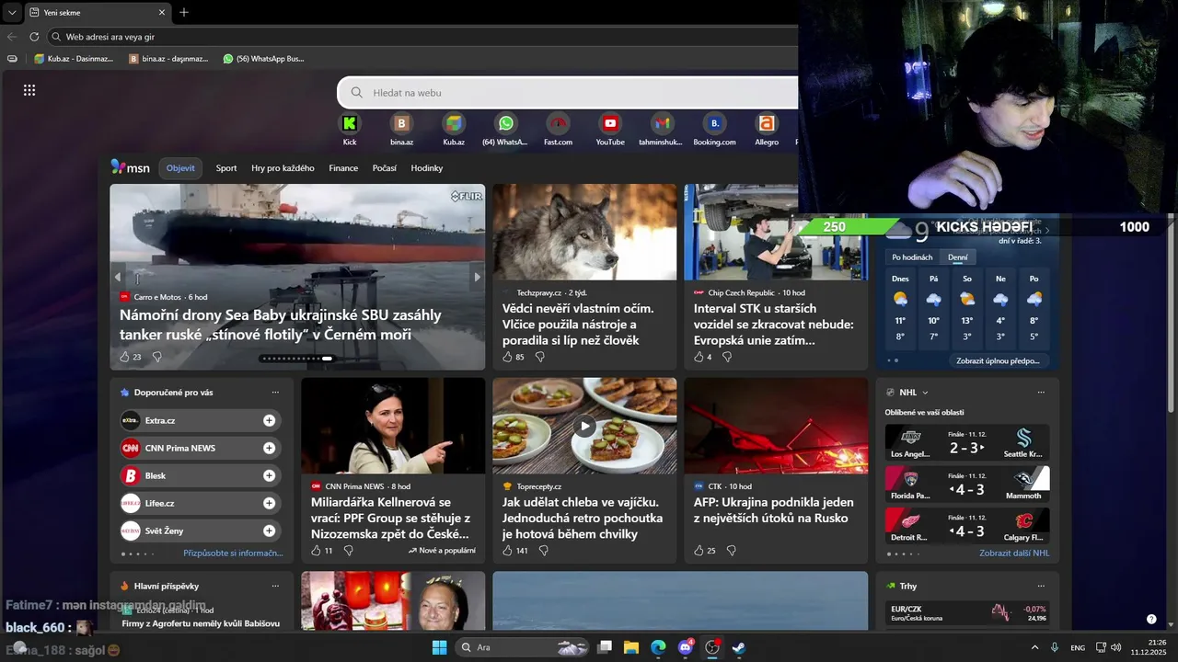Screen dimensions: 1178x662
Task: Select the Objevit tab
Action: click(x=180, y=168)
